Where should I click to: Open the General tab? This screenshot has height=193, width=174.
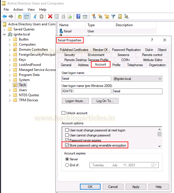pos(66,65)
